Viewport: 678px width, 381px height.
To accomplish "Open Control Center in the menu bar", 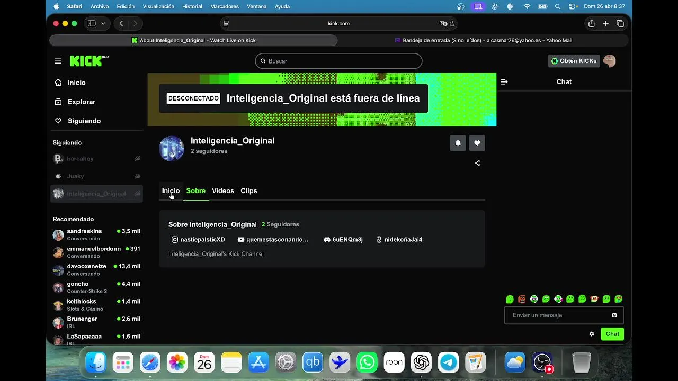I will point(572,6).
